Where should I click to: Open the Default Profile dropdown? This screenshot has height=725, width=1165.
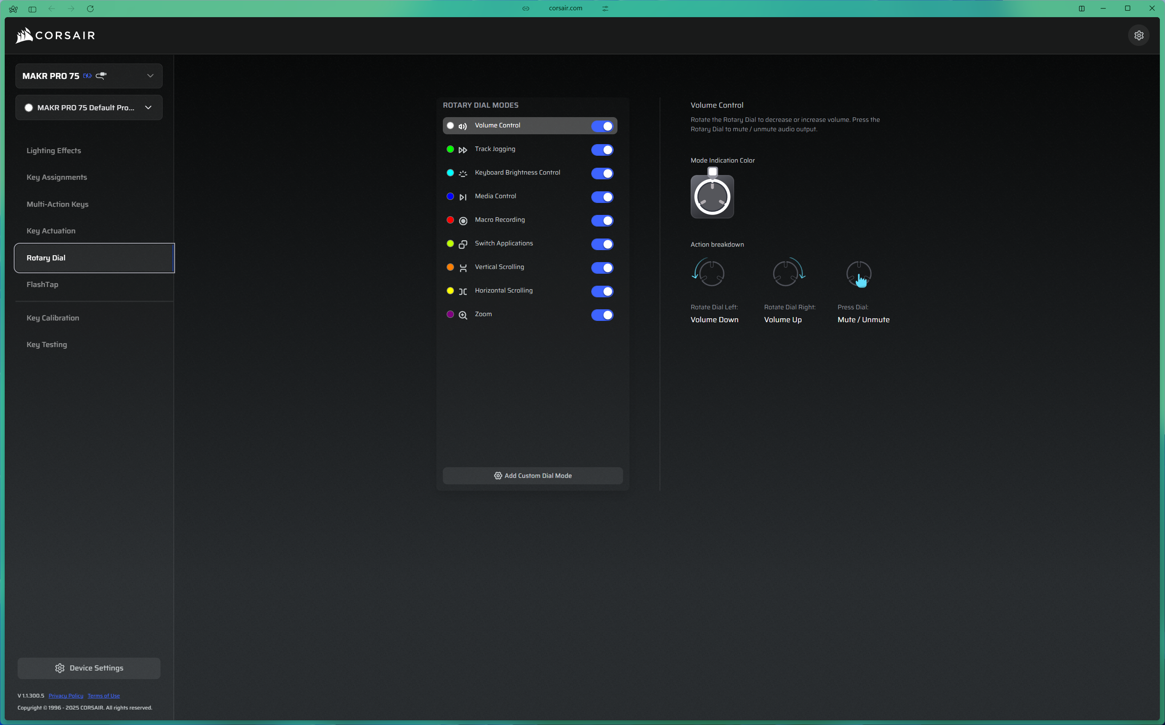click(x=148, y=107)
